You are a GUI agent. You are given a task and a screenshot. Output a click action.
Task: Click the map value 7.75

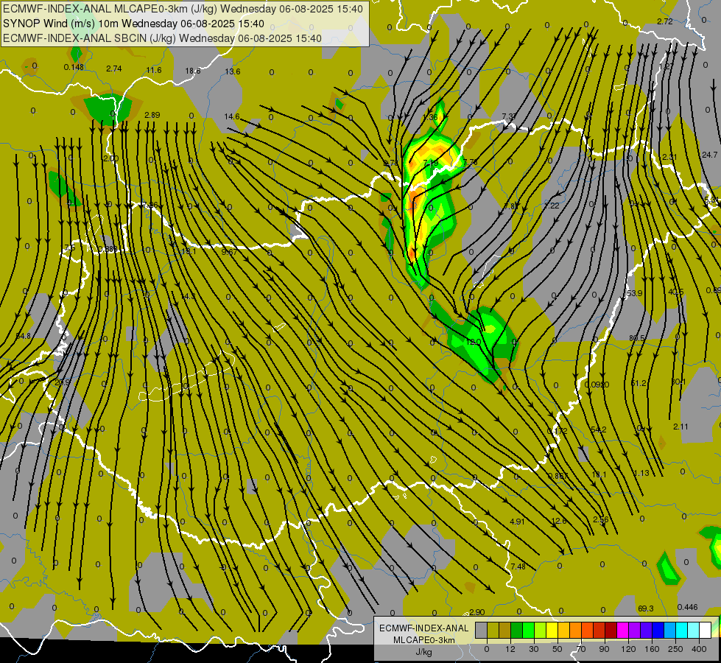(x=471, y=162)
